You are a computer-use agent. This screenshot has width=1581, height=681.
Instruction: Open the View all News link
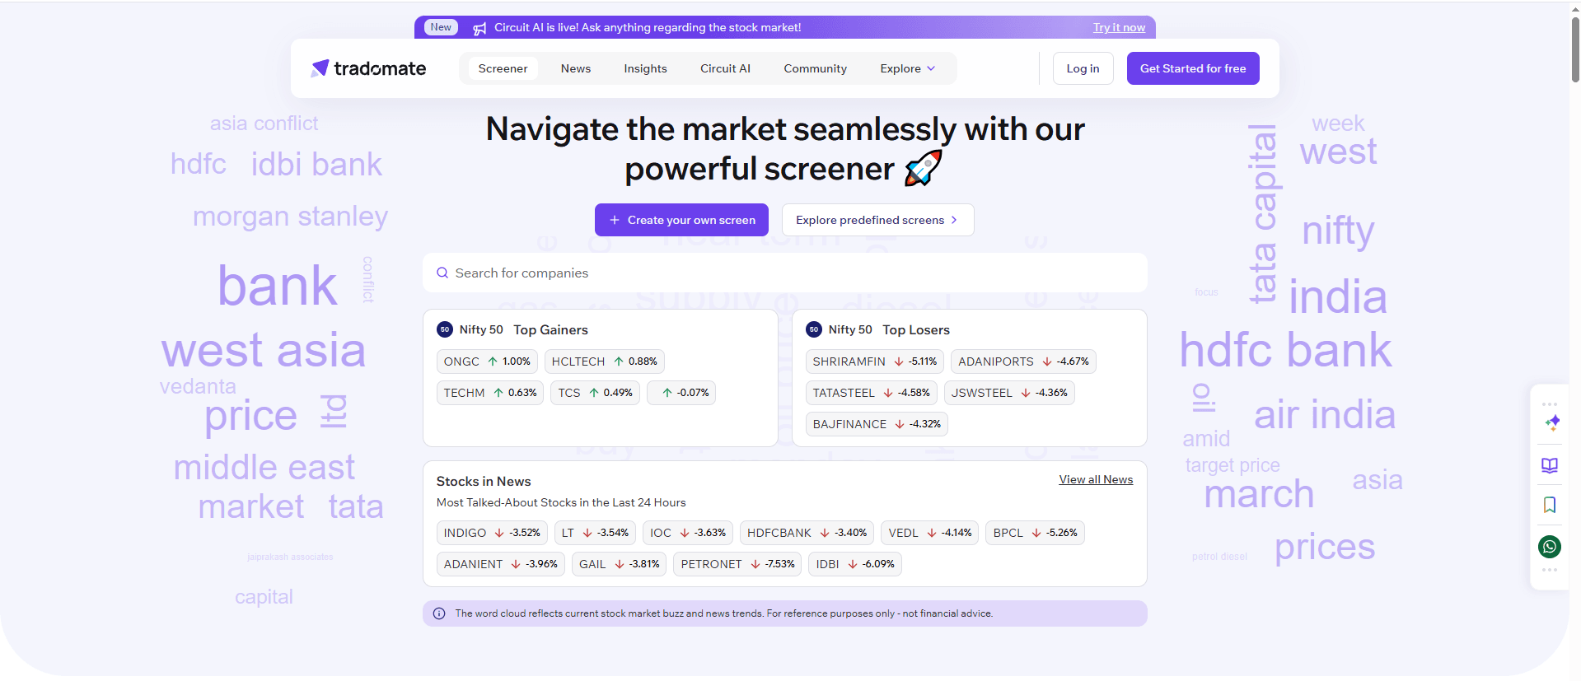point(1095,479)
